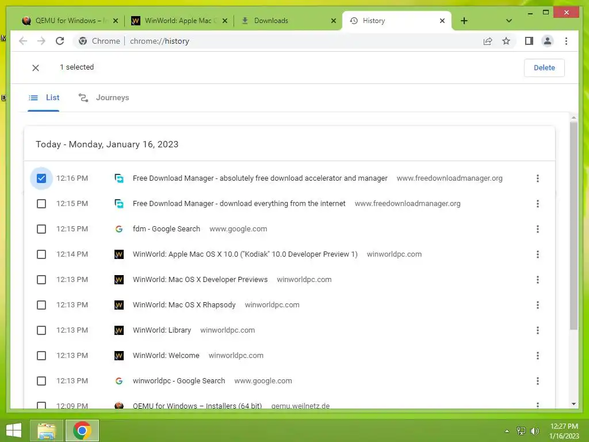Open winworldpc - Google Search history link
589x442 pixels.
point(179,381)
